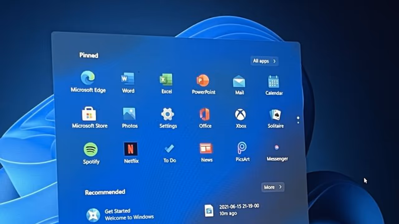The image size is (399, 224).
Task: Open the To Do app
Action: pyautogui.click(x=170, y=149)
